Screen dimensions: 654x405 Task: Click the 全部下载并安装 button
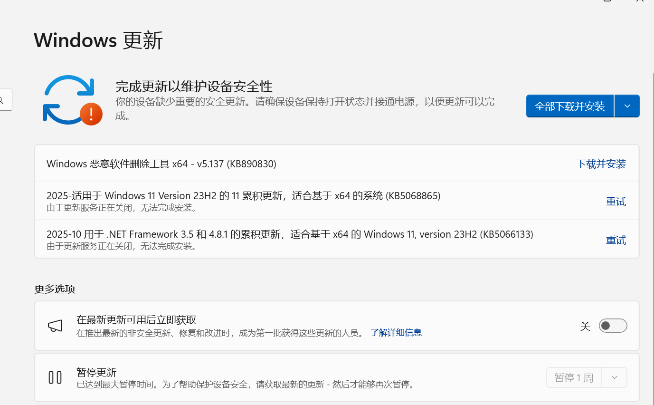[570, 106]
